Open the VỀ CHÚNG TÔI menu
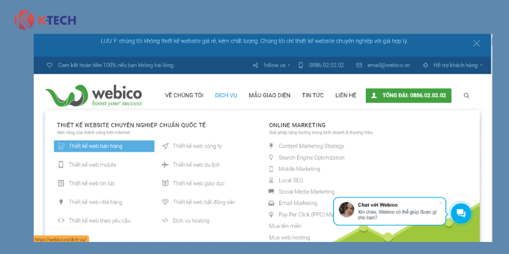 pos(184,95)
